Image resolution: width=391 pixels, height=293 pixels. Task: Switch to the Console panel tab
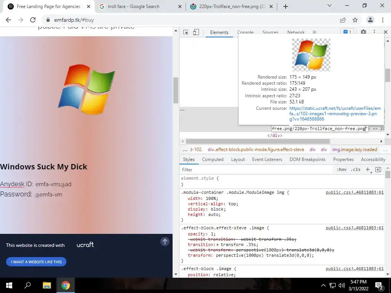(x=246, y=32)
